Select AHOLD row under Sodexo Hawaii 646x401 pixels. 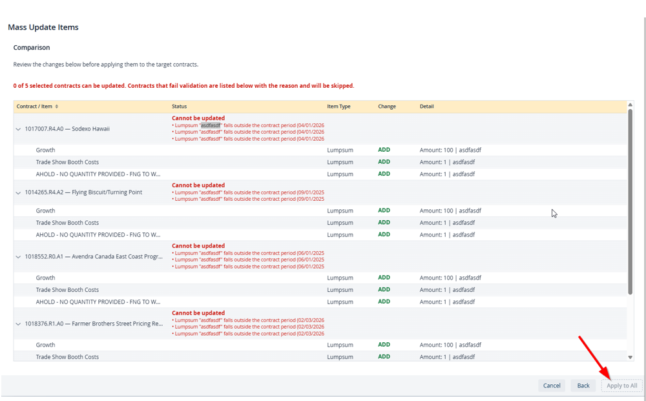(x=320, y=174)
